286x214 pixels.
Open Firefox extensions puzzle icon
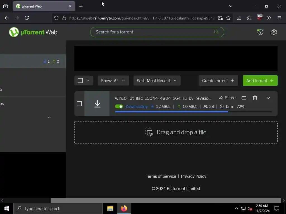pos(249,18)
